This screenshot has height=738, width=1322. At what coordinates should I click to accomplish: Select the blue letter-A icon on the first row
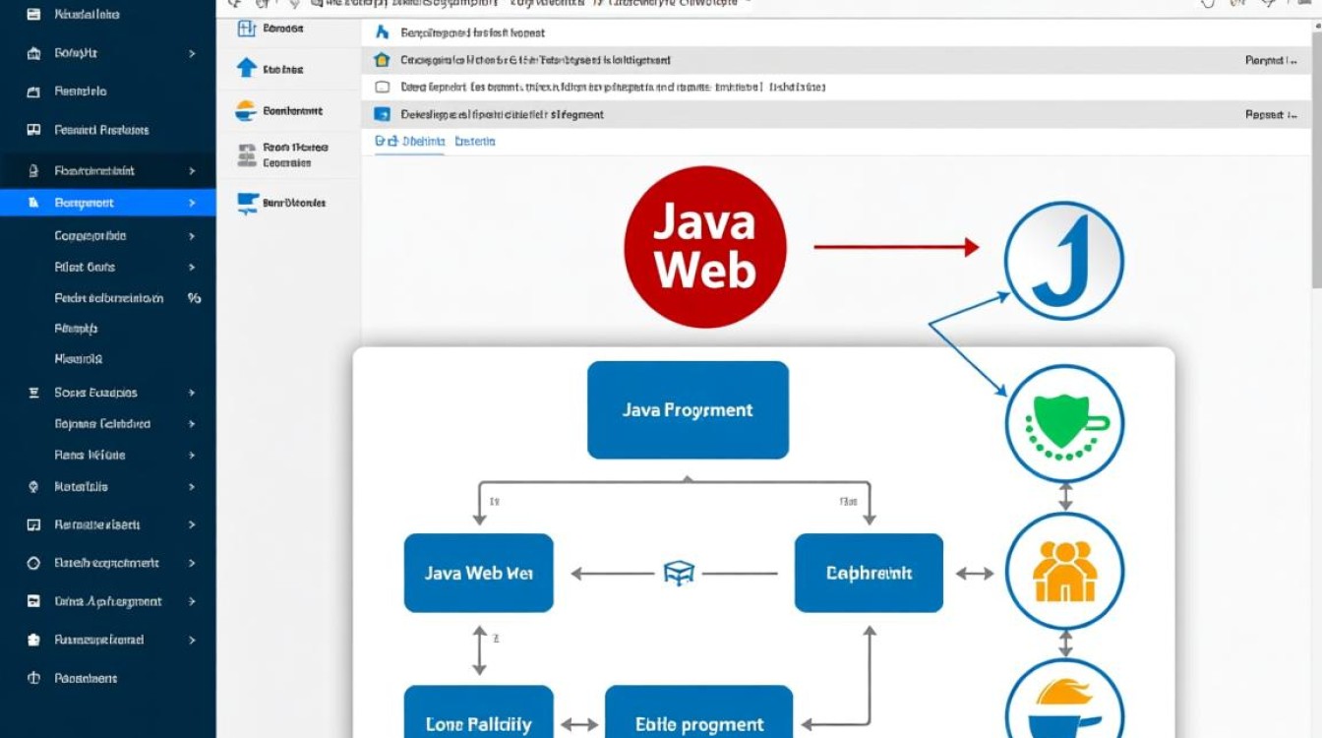(x=381, y=31)
